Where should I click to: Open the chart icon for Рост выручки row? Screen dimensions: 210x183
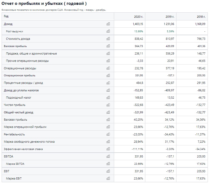click(x=108, y=31)
